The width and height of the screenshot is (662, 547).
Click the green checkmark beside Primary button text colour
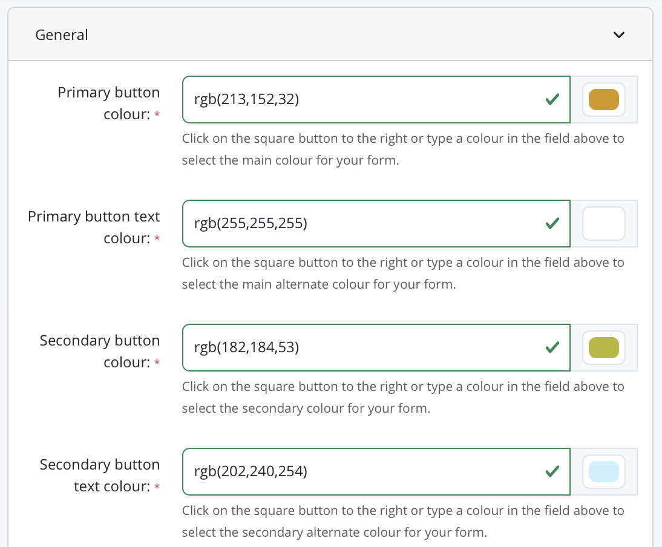(x=552, y=223)
